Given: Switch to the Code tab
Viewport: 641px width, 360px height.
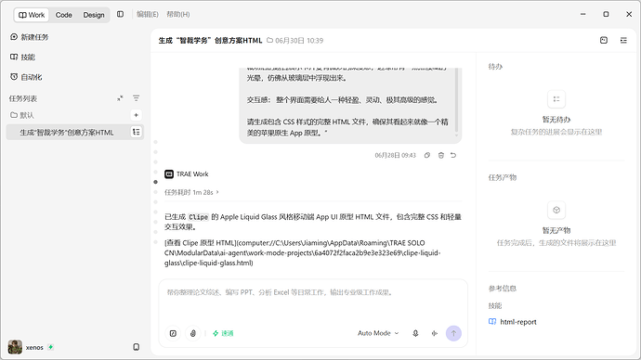Looking at the screenshot, I should click(64, 15).
